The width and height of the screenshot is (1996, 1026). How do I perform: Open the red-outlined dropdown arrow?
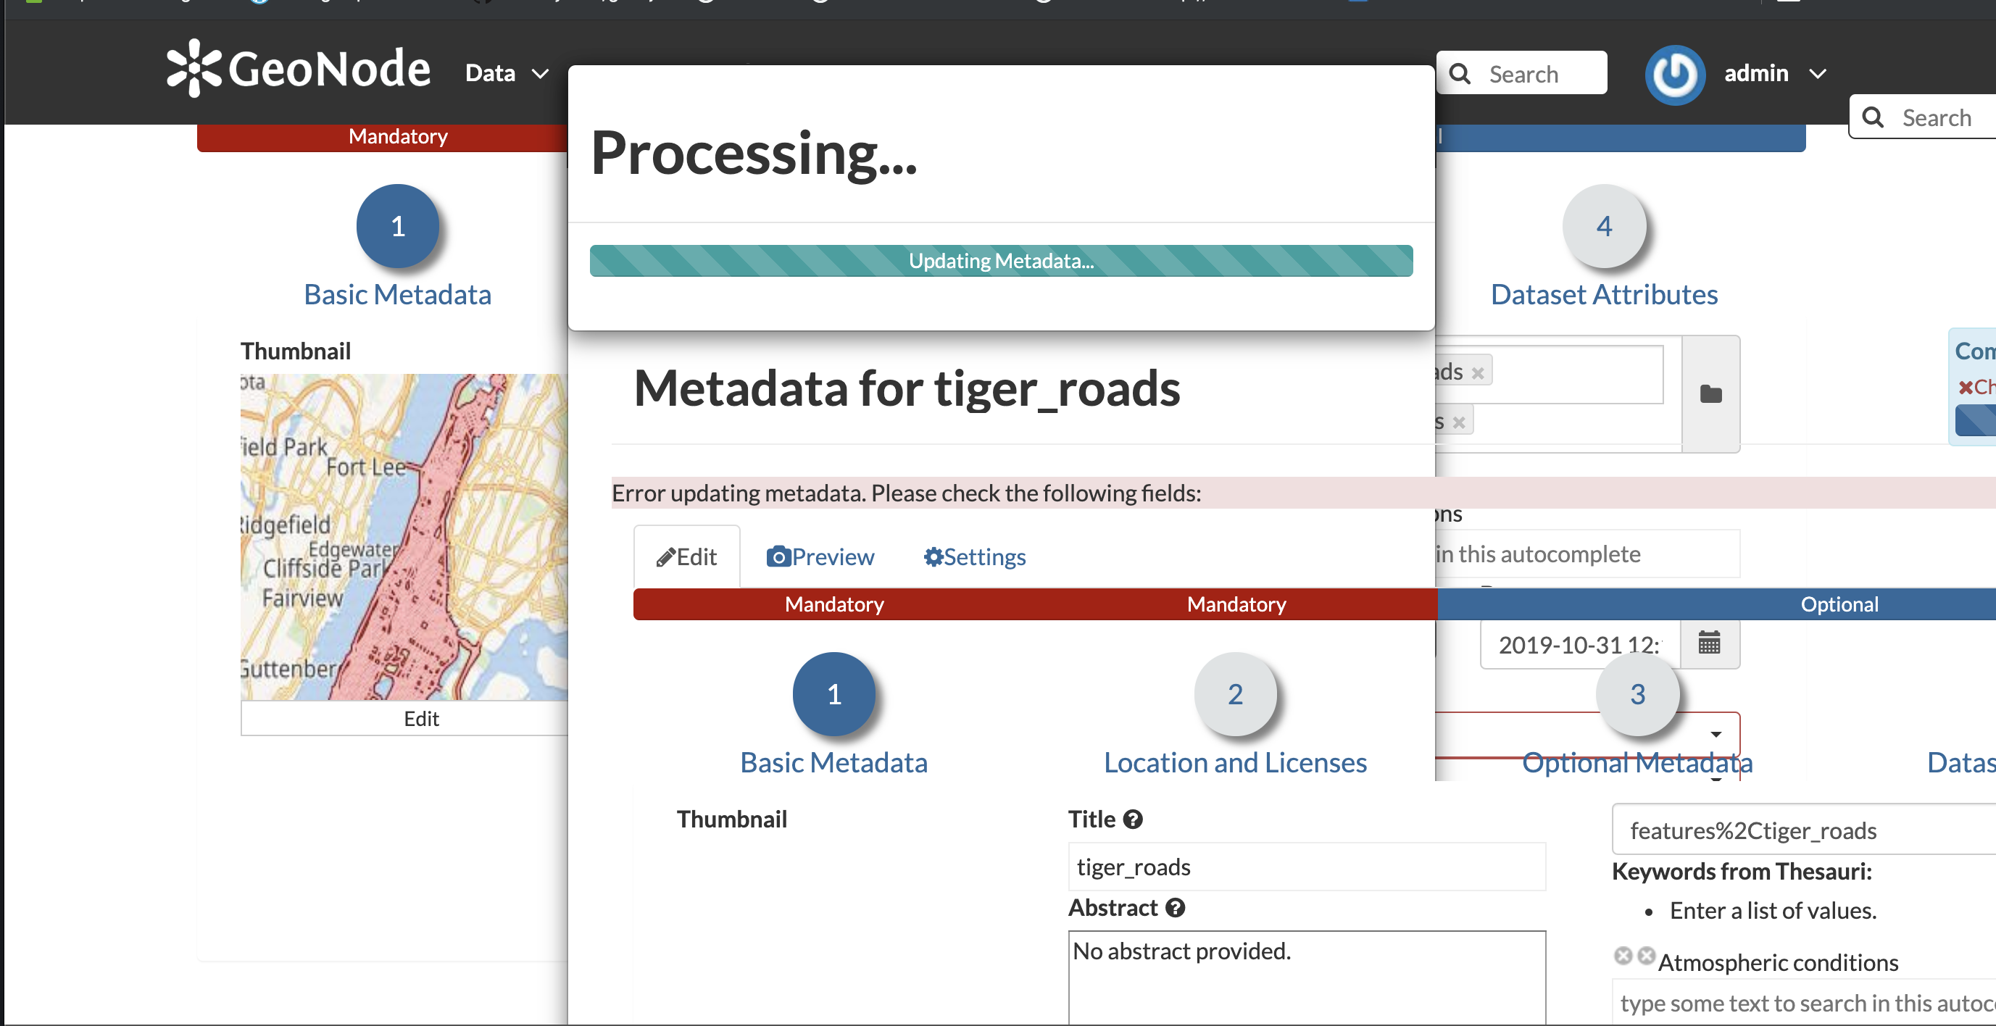pyautogui.click(x=1716, y=734)
